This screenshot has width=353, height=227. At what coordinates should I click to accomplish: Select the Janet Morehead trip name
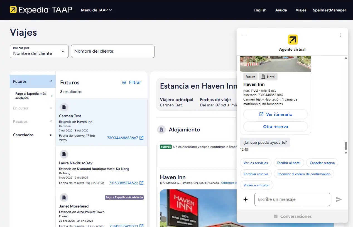pyautogui.click(x=74, y=206)
